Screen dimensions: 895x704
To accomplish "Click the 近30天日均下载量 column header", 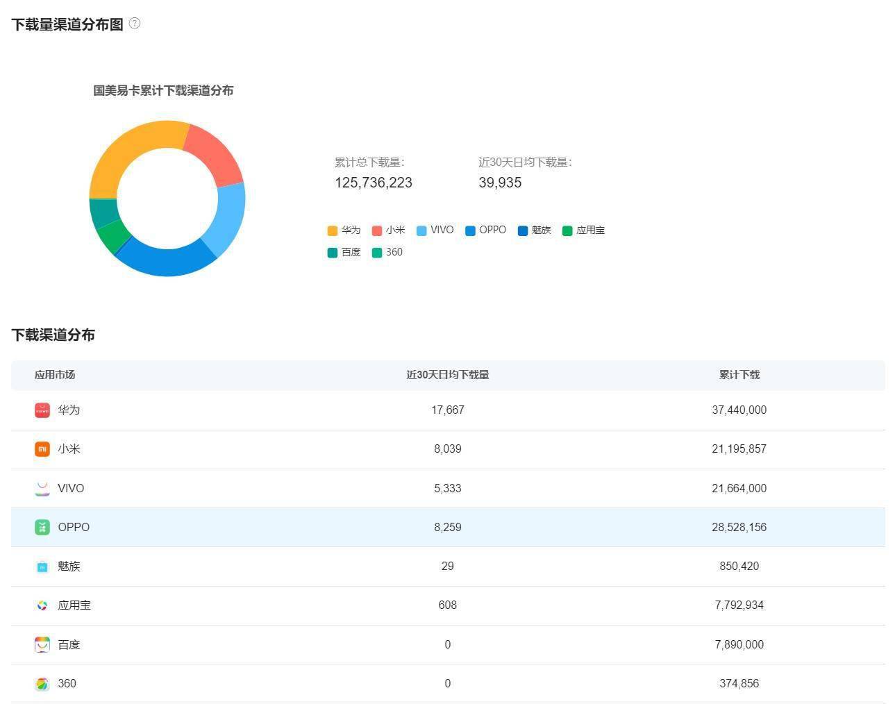I will 448,375.
